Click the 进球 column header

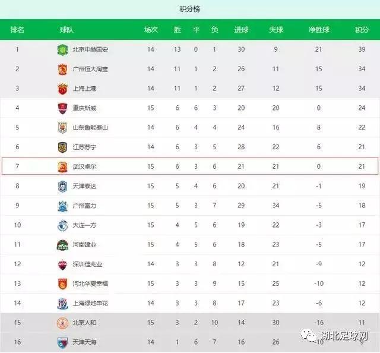241,30
